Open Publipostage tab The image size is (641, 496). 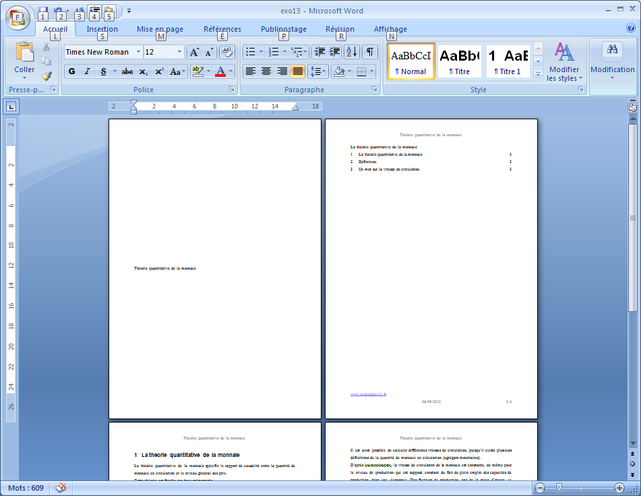point(284,29)
